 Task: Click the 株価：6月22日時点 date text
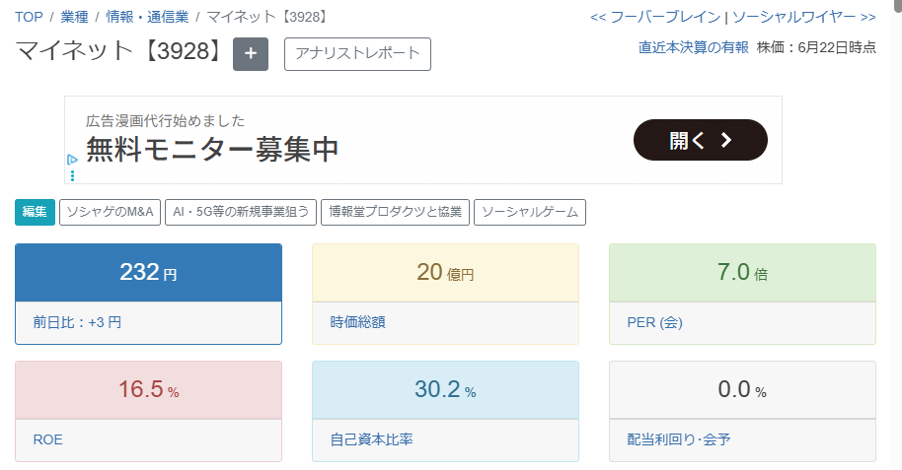(x=816, y=47)
